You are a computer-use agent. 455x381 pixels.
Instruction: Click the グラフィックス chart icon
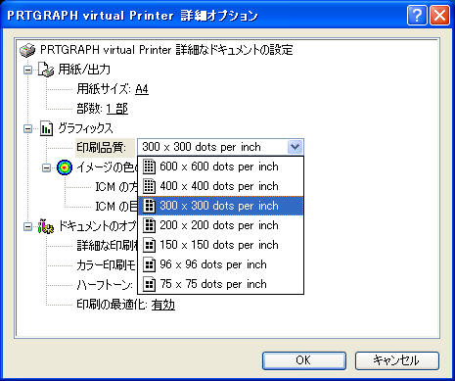[x=46, y=128]
